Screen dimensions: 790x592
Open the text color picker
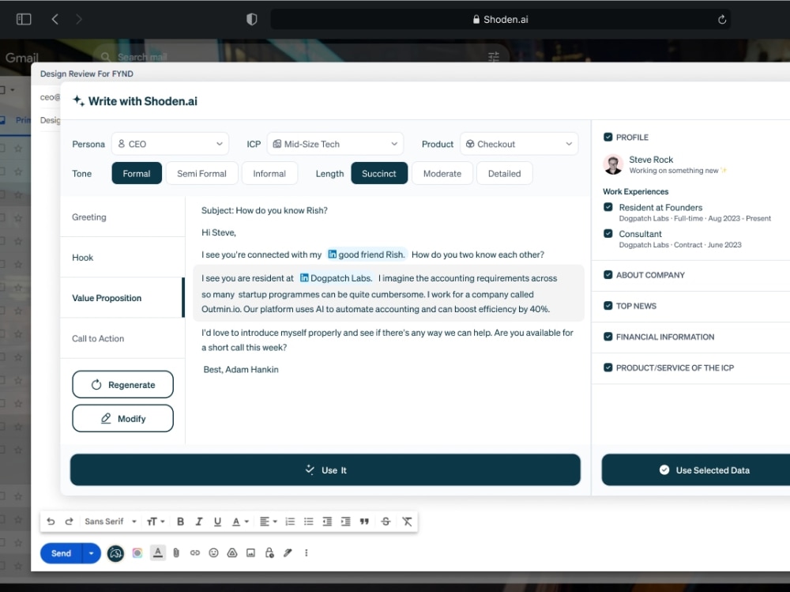click(240, 522)
